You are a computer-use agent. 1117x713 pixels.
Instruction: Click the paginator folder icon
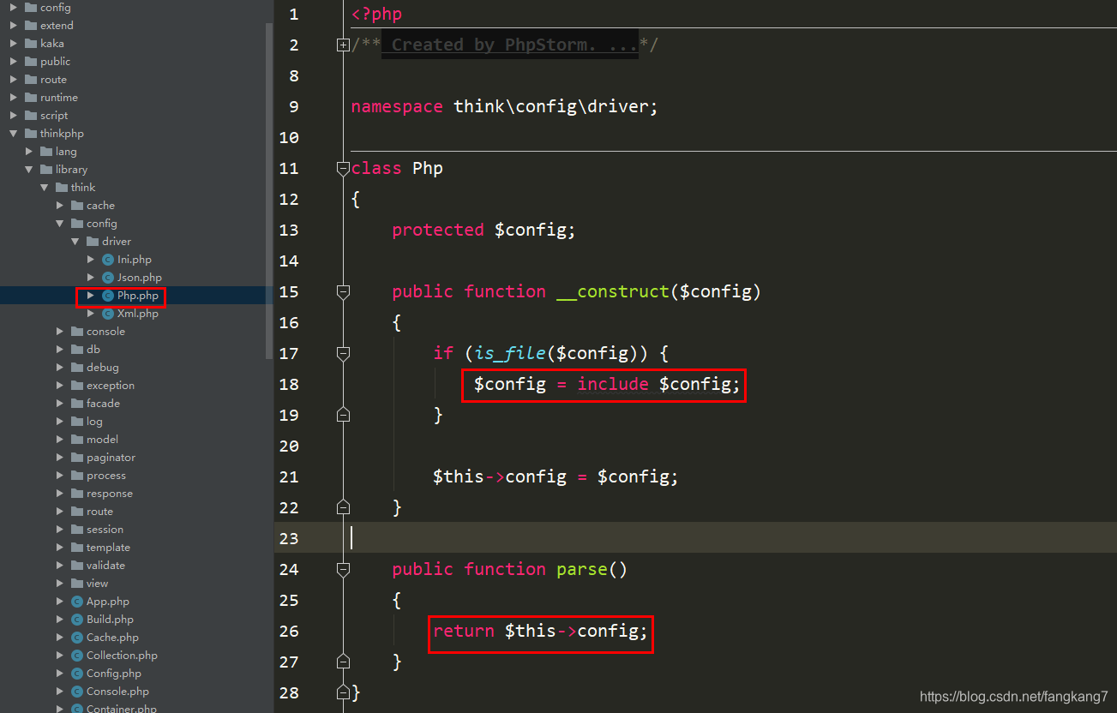pos(76,458)
